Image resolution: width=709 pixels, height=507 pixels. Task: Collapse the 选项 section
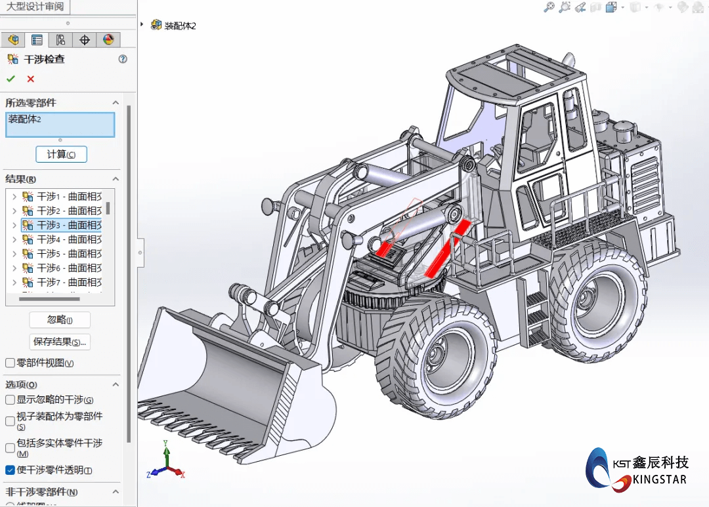pyautogui.click(x=116, y=384)
